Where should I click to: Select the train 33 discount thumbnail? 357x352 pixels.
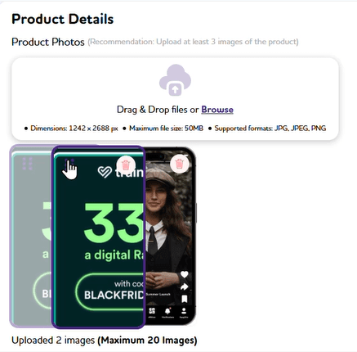pos(98,237)
